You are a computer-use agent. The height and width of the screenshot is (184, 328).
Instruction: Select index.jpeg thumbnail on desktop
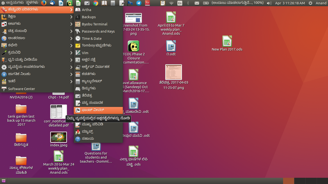[x=59, y=139]
